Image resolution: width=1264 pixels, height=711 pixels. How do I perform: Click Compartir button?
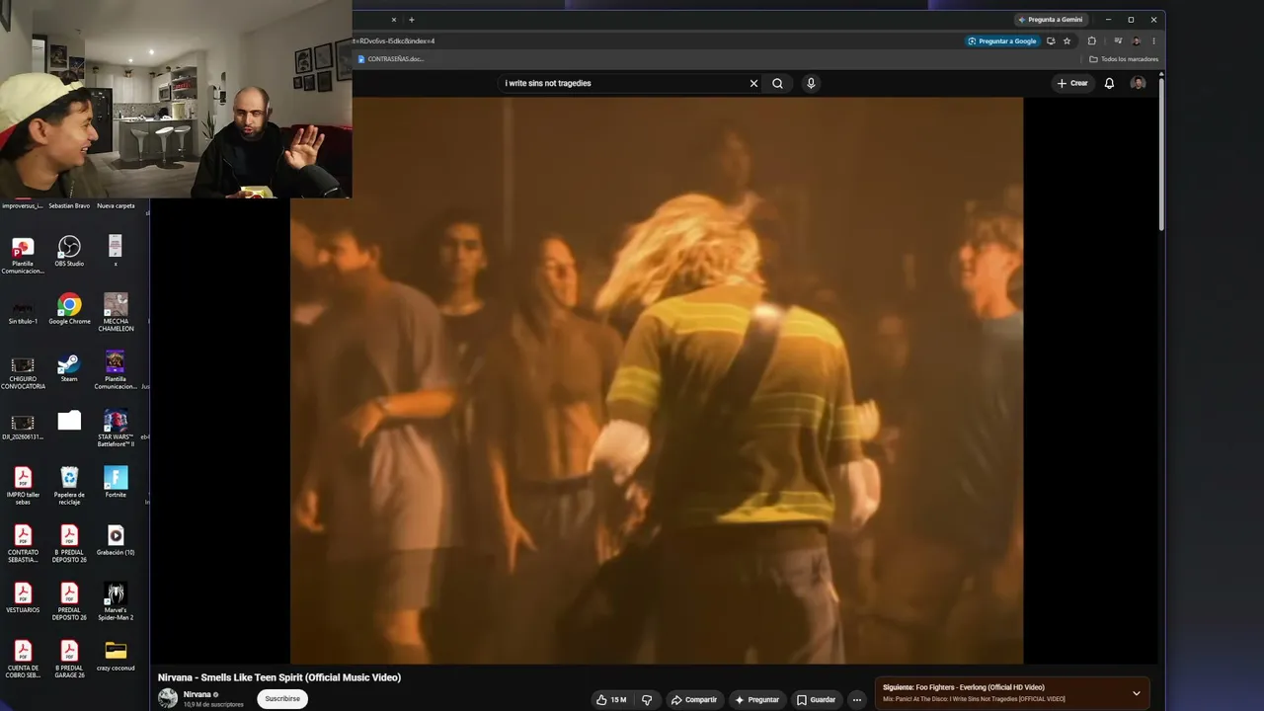694,700
